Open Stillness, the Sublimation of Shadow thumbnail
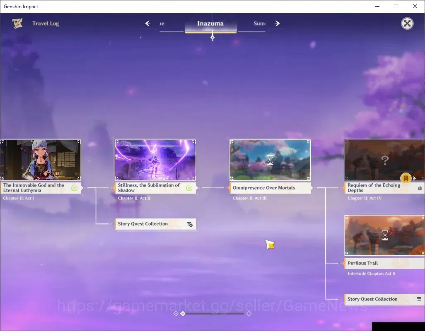425x331 pixels. [155, 160]
